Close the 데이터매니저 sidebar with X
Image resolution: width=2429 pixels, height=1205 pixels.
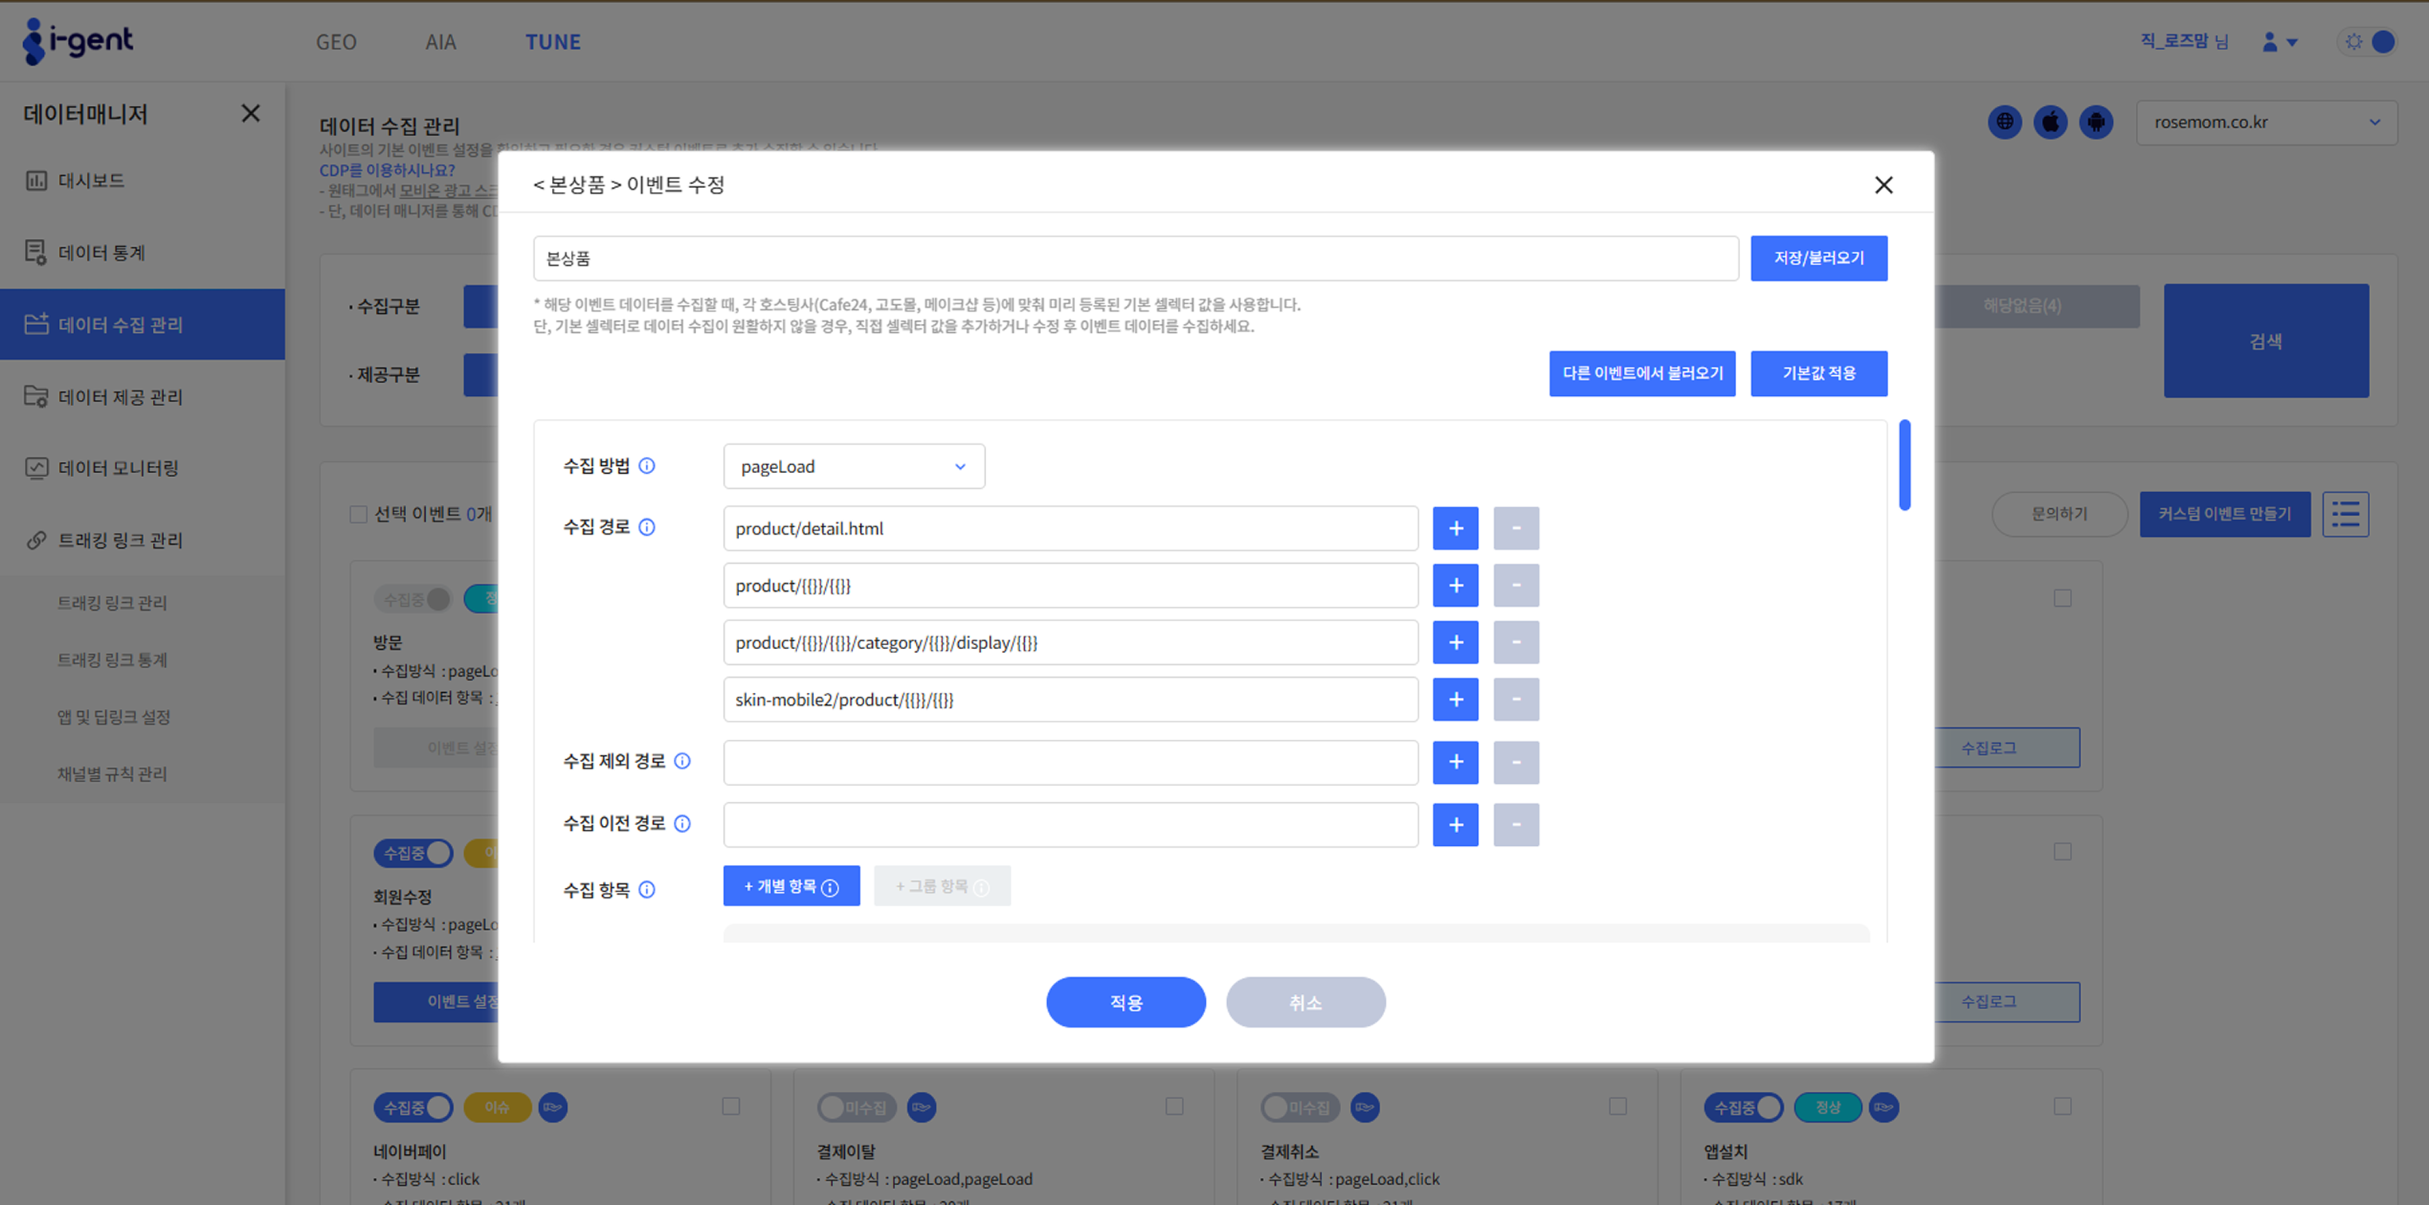point(250,113)
